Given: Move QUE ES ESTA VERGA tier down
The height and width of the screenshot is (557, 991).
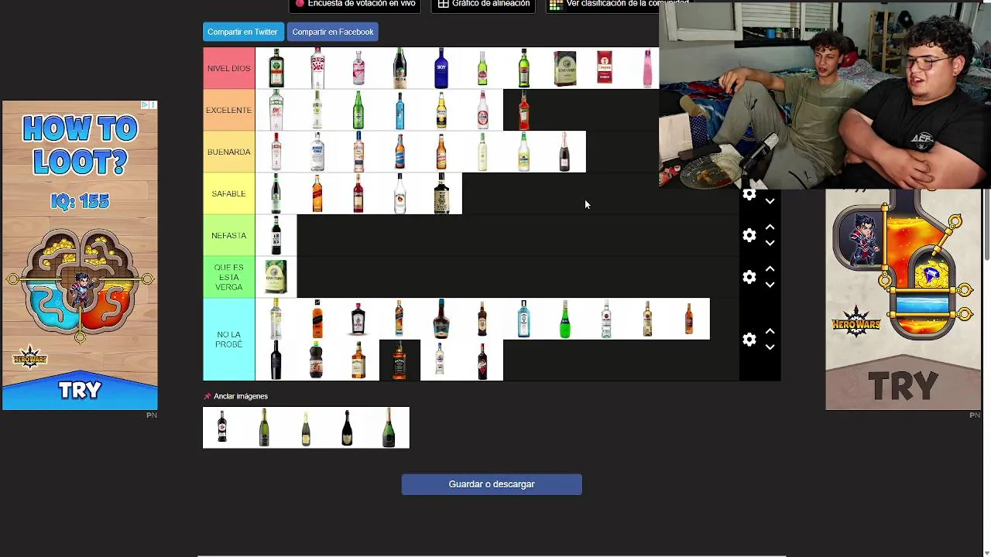Looking at the screenshot, I should (x=770, y=285).
